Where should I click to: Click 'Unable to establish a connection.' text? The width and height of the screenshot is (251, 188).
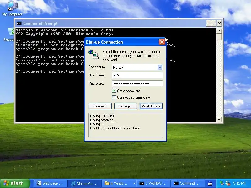pos(115,128)
